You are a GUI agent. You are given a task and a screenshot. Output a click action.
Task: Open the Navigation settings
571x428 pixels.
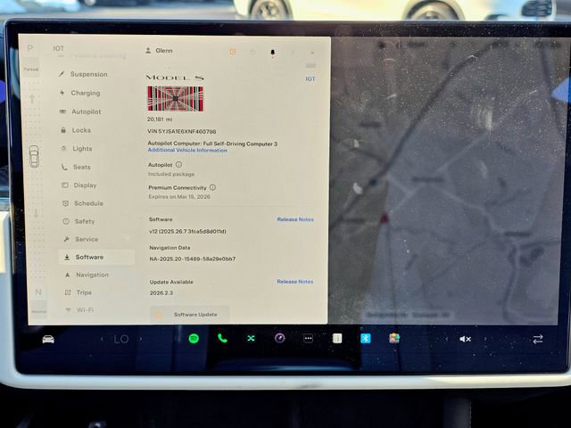pos(87,275)
